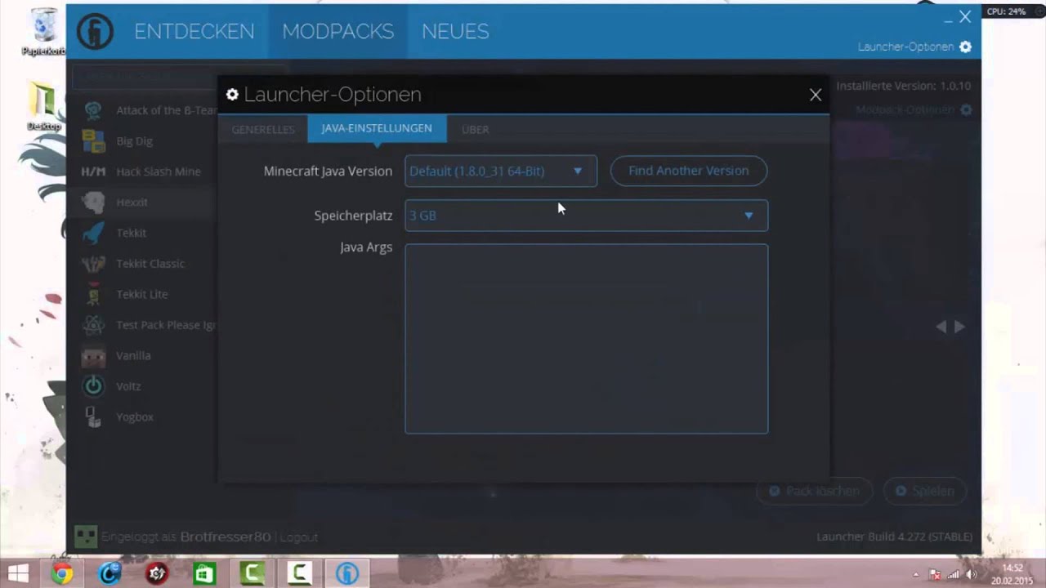This screenshot has height=588, width=1046.
Task: Click the volume icon in system tray
Action: click(972, 574)
